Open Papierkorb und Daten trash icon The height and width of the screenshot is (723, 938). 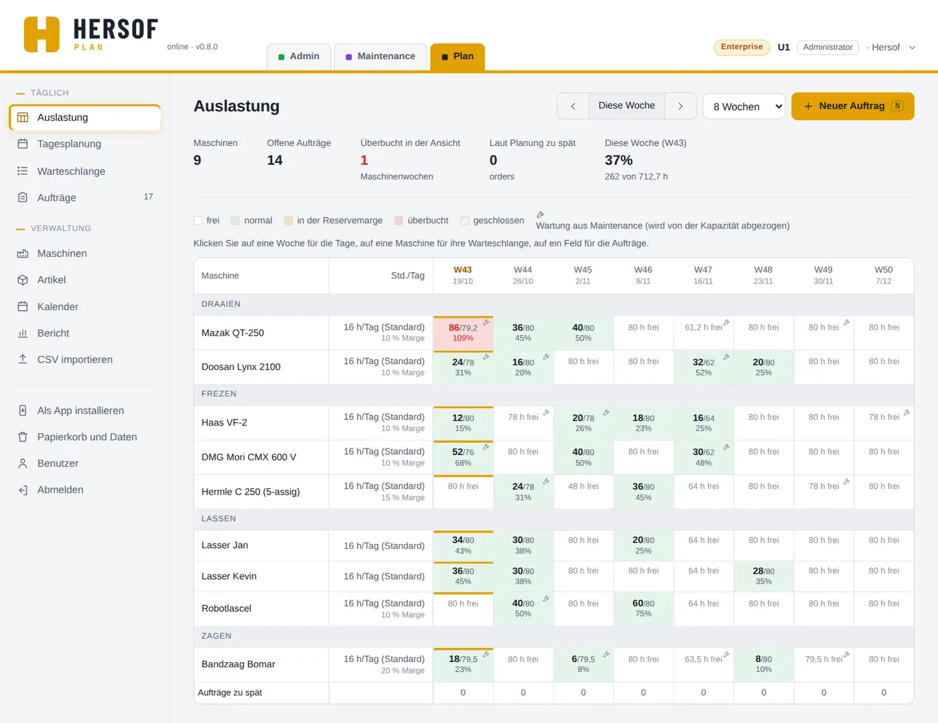[23, 437]
